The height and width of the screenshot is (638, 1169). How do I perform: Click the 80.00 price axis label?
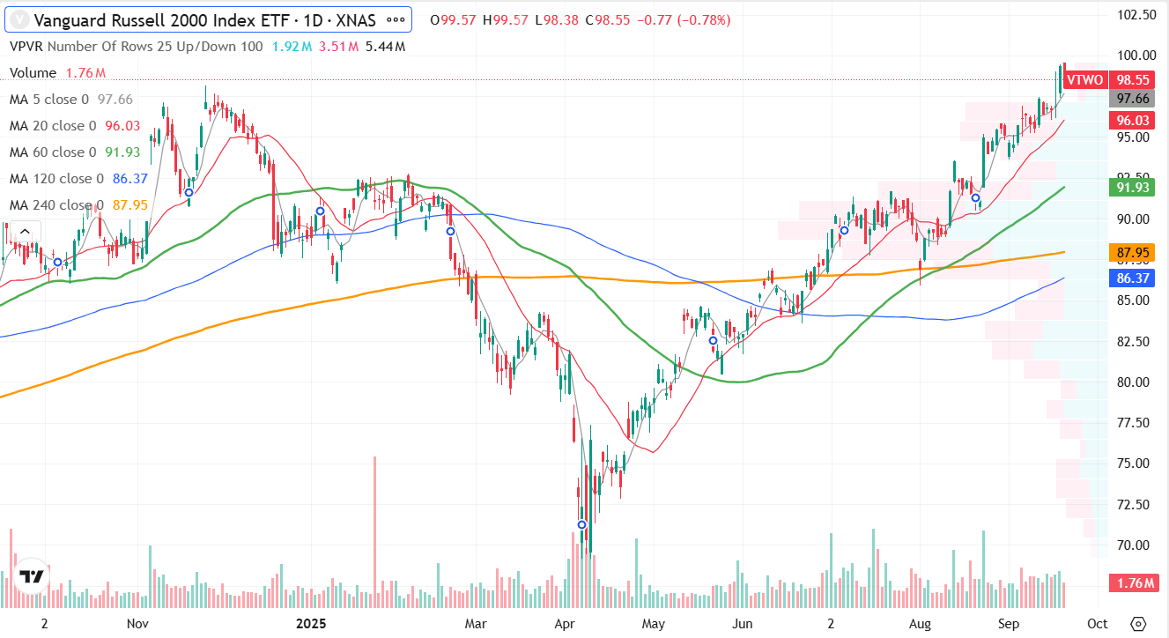click(1132, 382)
